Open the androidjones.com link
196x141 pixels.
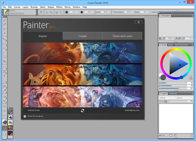pyautogui.click(x=132, y=111)
